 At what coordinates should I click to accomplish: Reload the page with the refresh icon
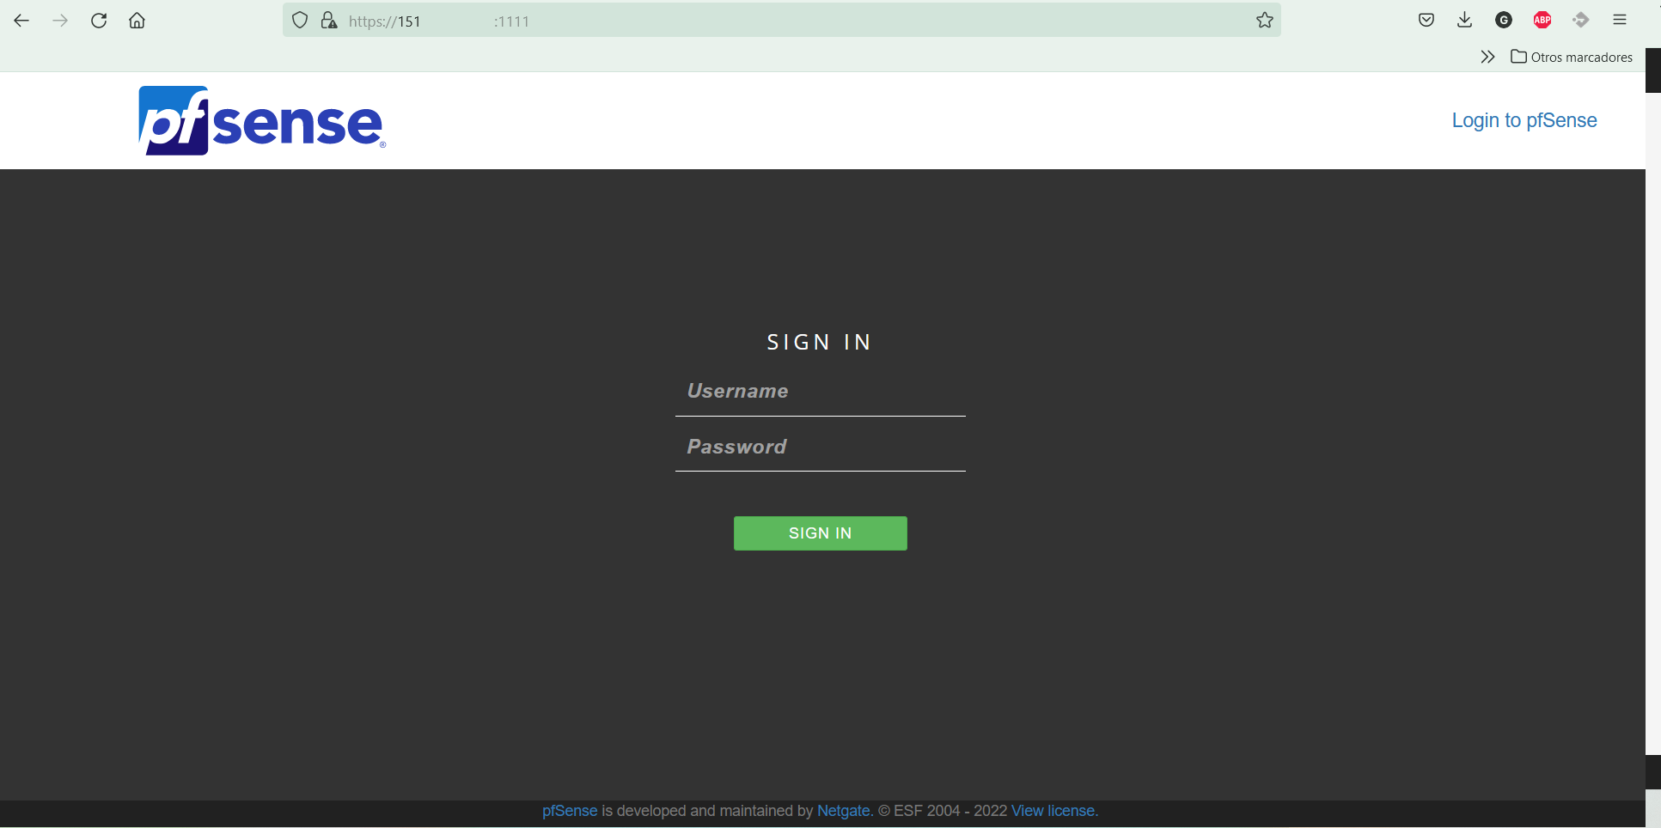(99, 21)
